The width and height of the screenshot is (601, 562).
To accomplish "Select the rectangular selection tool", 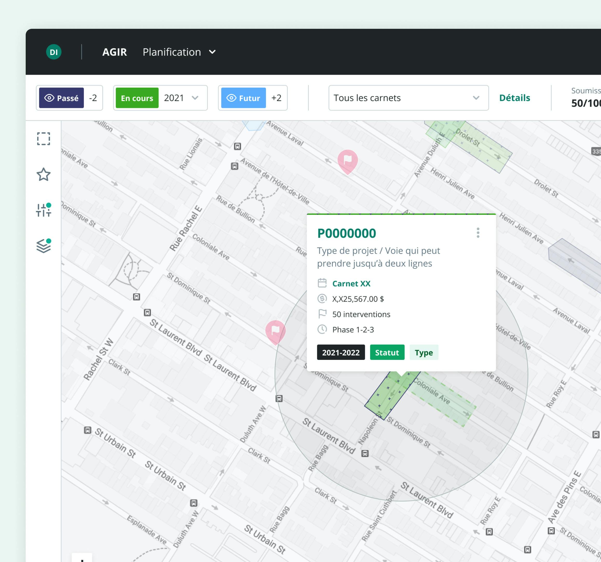I will [x=44, y=139].
